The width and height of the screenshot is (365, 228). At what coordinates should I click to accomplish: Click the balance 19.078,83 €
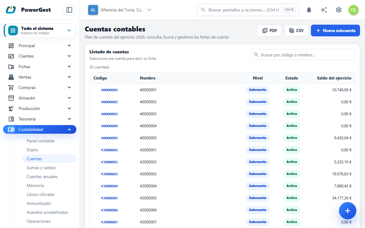point(342,174)
